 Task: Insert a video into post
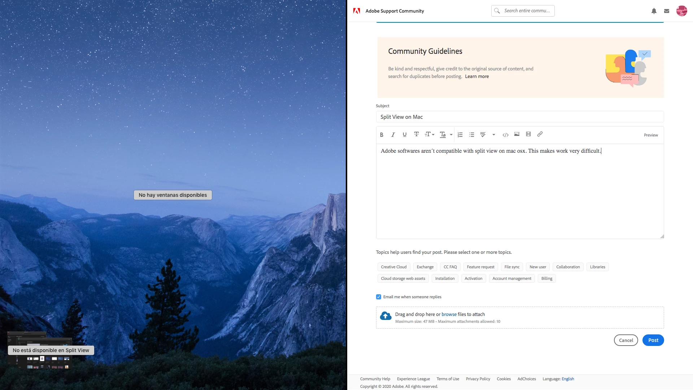pyautogui.click(x=528, y=134)
